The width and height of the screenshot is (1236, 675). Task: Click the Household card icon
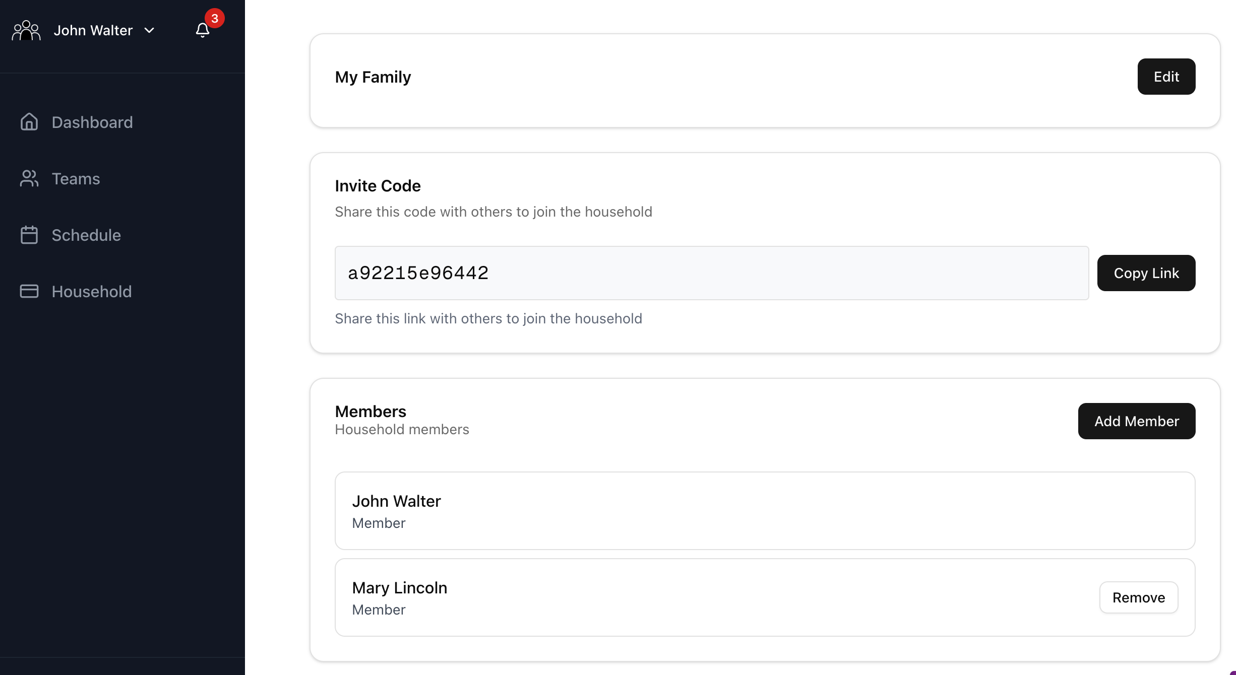29,291
